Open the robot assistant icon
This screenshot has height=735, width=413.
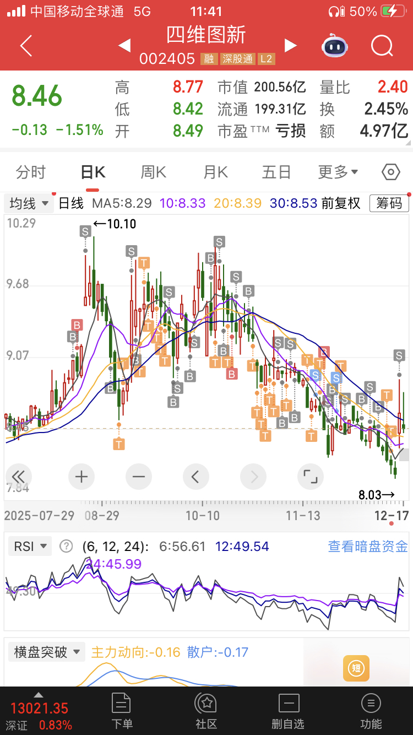click(x=335, y=46)
